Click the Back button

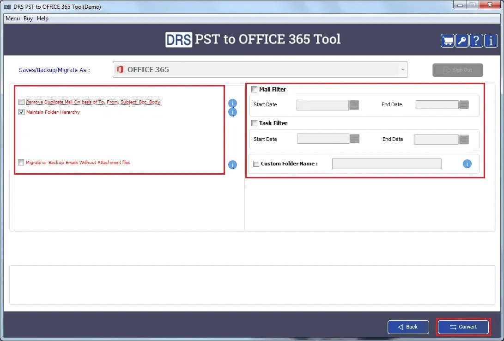tap(408, 327)
